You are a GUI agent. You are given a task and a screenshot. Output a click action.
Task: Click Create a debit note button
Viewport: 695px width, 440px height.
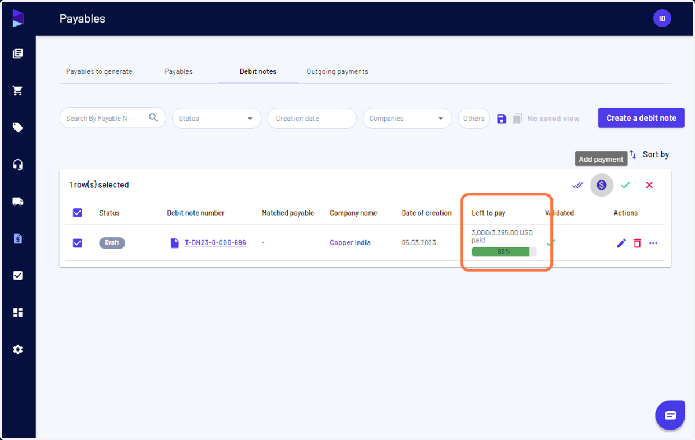tap(641, 118)
